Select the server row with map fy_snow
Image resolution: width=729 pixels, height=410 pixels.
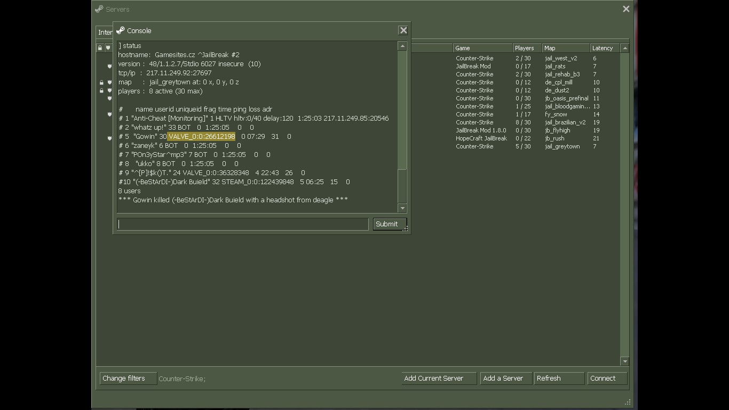(x=358, y=114)
